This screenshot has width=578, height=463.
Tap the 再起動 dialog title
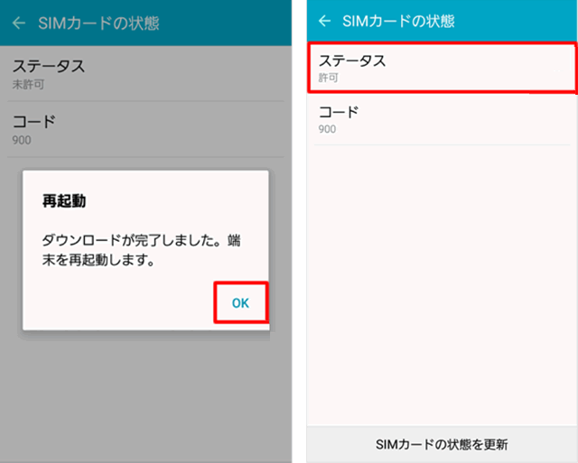click(64, 201)
